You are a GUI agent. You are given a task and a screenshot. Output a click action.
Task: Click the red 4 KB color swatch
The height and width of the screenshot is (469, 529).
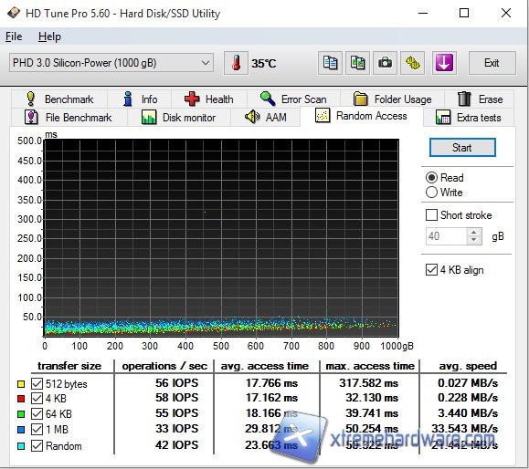[21, 399]
